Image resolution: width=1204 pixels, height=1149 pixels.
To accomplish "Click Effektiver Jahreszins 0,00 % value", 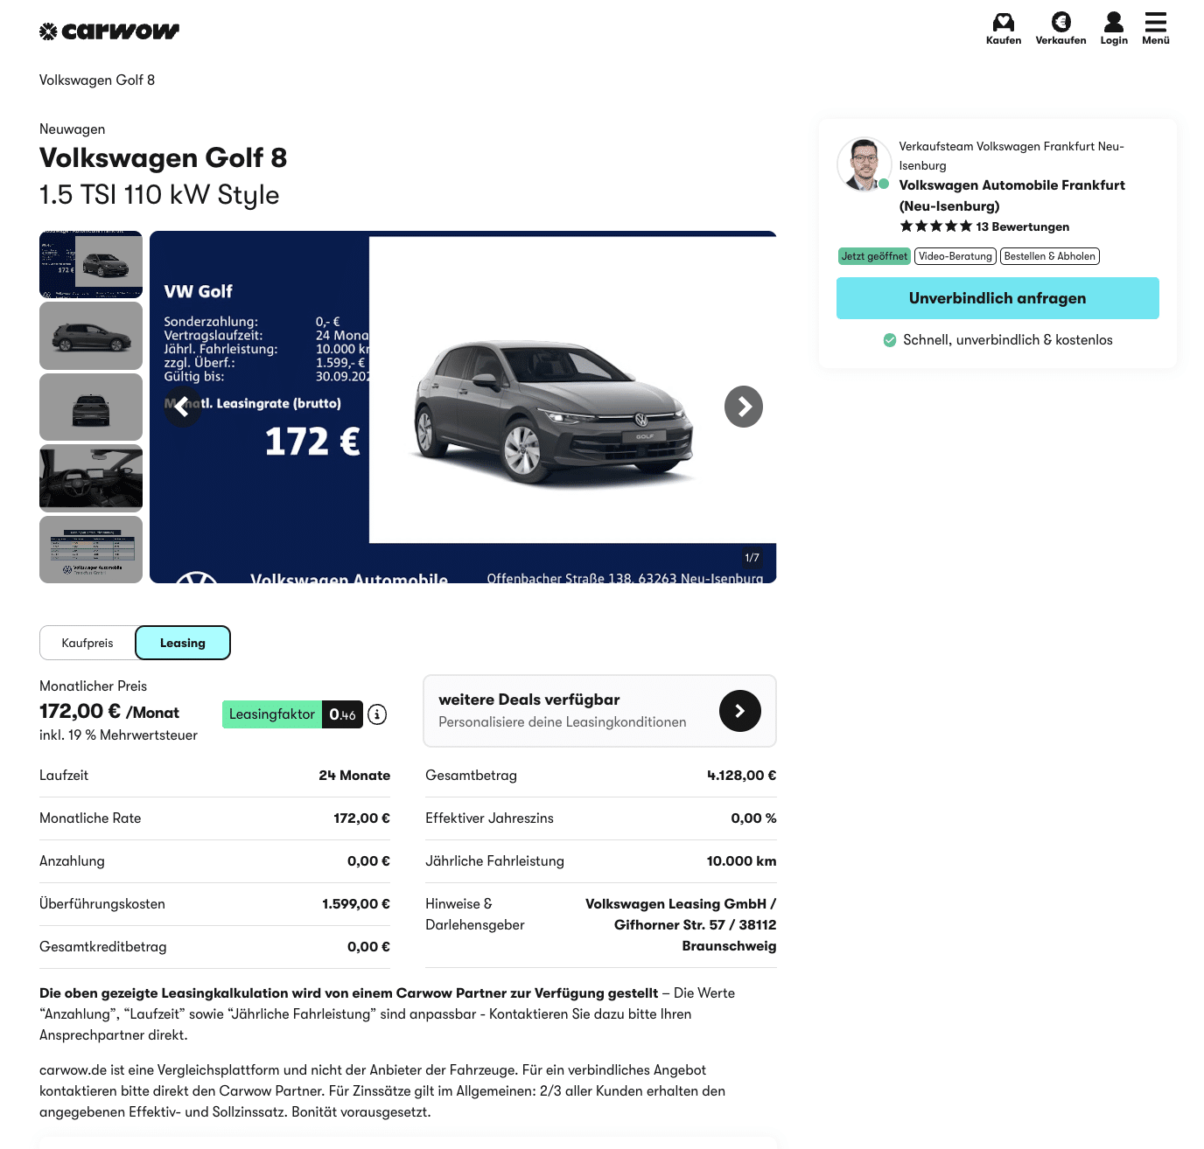I will tap(753, 818).
